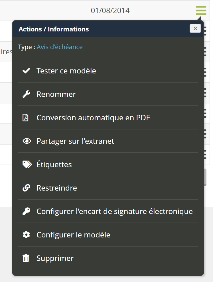Click the Supprimer entry

[55, 258]
